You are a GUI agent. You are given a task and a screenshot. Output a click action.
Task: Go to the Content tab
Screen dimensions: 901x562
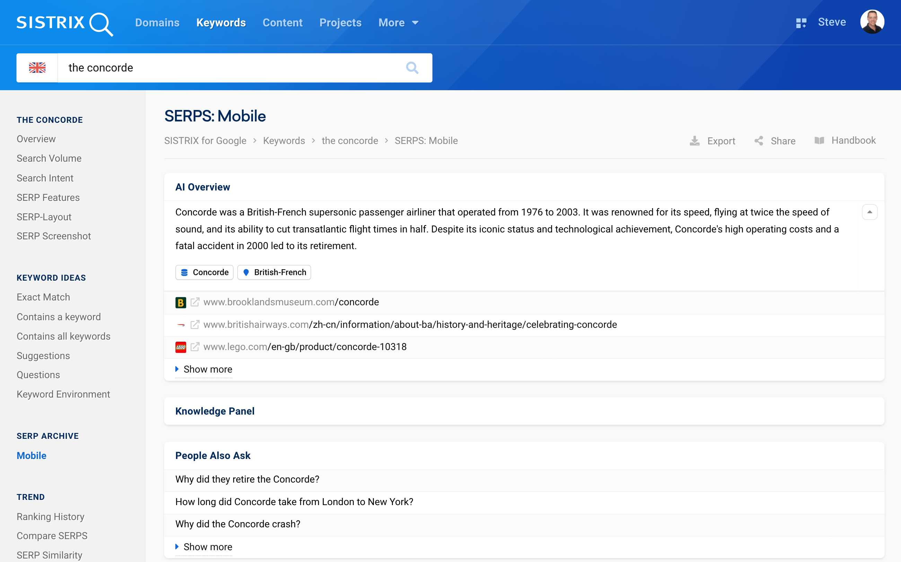[282, 23]
